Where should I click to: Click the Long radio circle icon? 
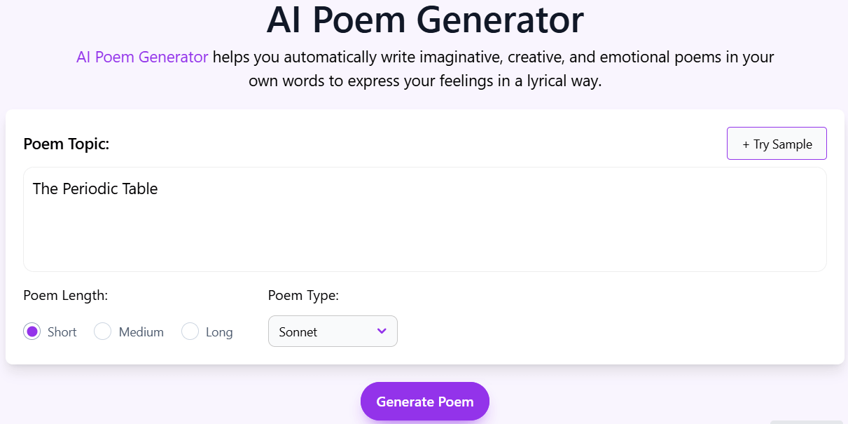click(190, 331)
